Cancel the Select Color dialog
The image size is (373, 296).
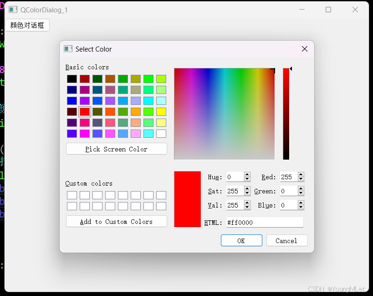pos(287,240)
